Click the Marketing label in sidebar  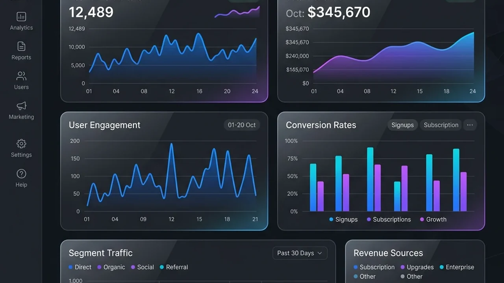pos(21,117)
